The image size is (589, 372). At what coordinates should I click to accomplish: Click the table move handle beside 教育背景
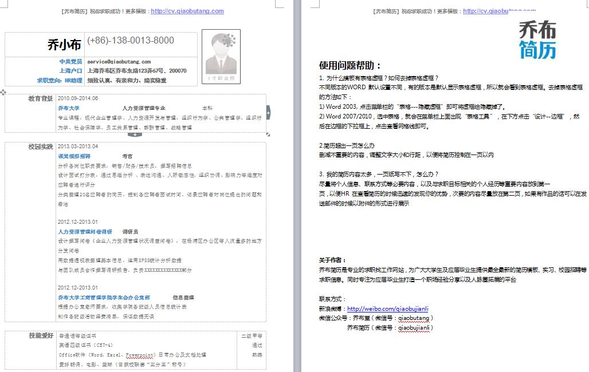[x=3, y=92]
